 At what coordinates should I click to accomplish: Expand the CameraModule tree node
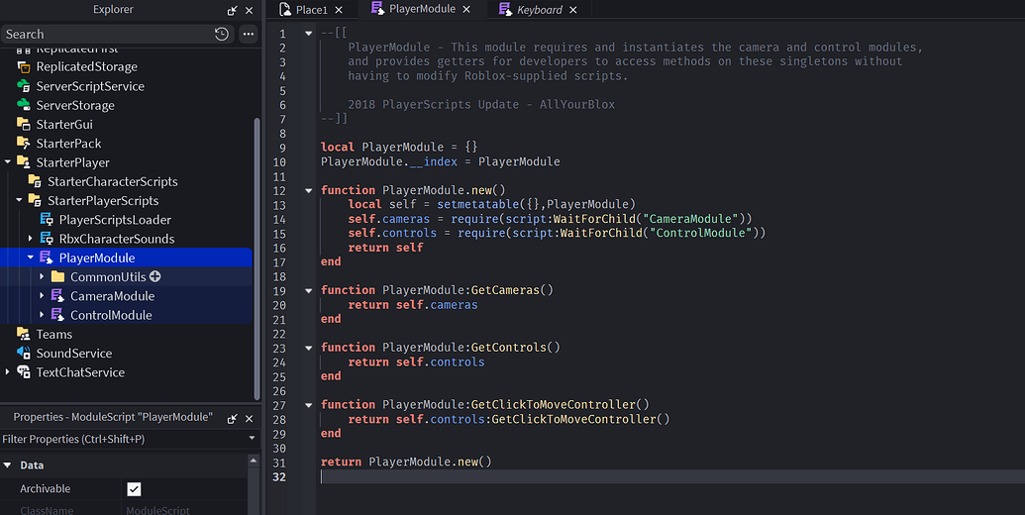[x=42, y=295]
